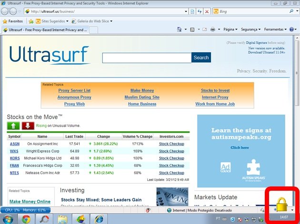The image size is (300, 224).
Task: Click the taskbar clock showing 14:07
Action: click(284, 217)
